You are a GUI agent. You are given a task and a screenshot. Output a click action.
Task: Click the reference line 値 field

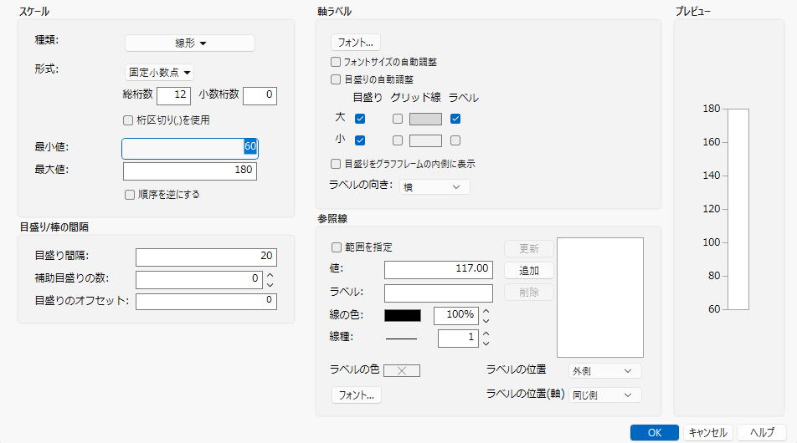pos(438,269)
